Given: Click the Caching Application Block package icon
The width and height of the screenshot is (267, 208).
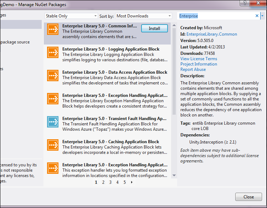Looking at the screenshot, I should pyautogui.click(x=53, y=145).
